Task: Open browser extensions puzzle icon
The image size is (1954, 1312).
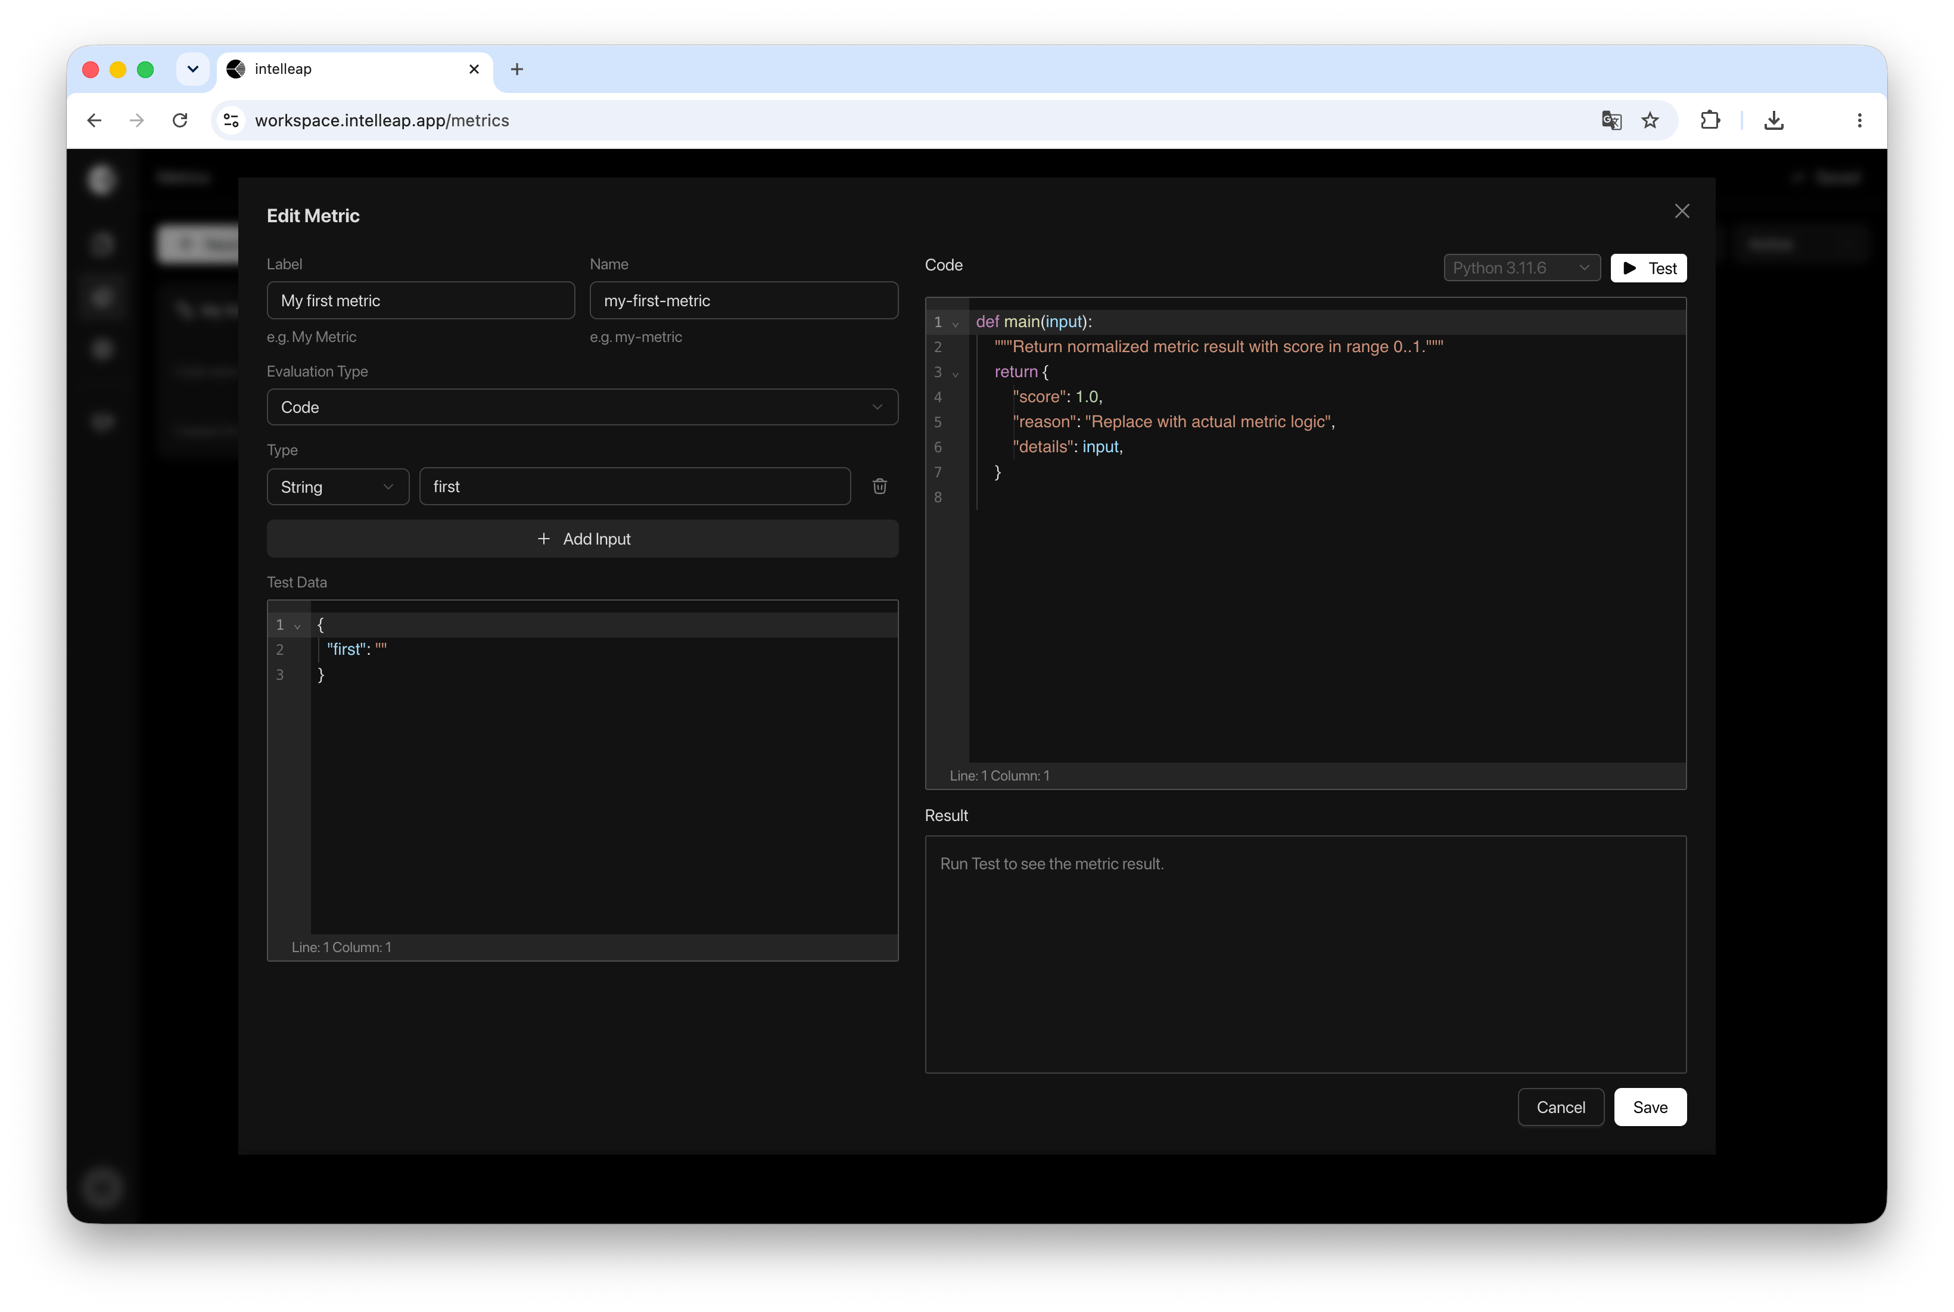Action: click(x=1710, y=120)
